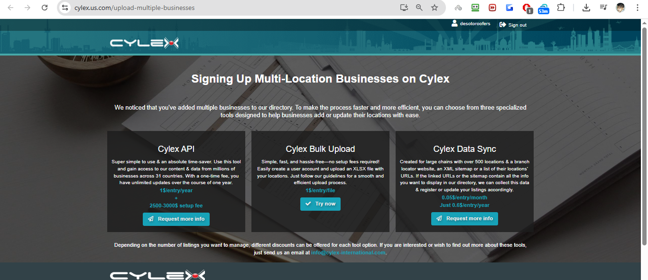Click the 2500-3000$ setup fee text
Screen dimensions: 648x280
click(x=176, y=206)
